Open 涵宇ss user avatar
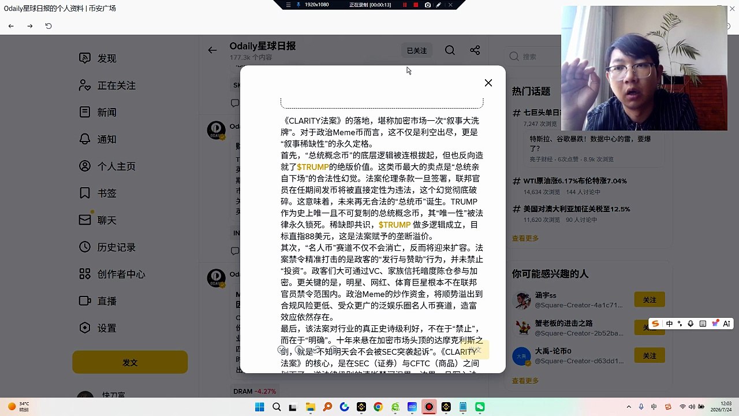This screenshot has height=416, width=739. 522,300
